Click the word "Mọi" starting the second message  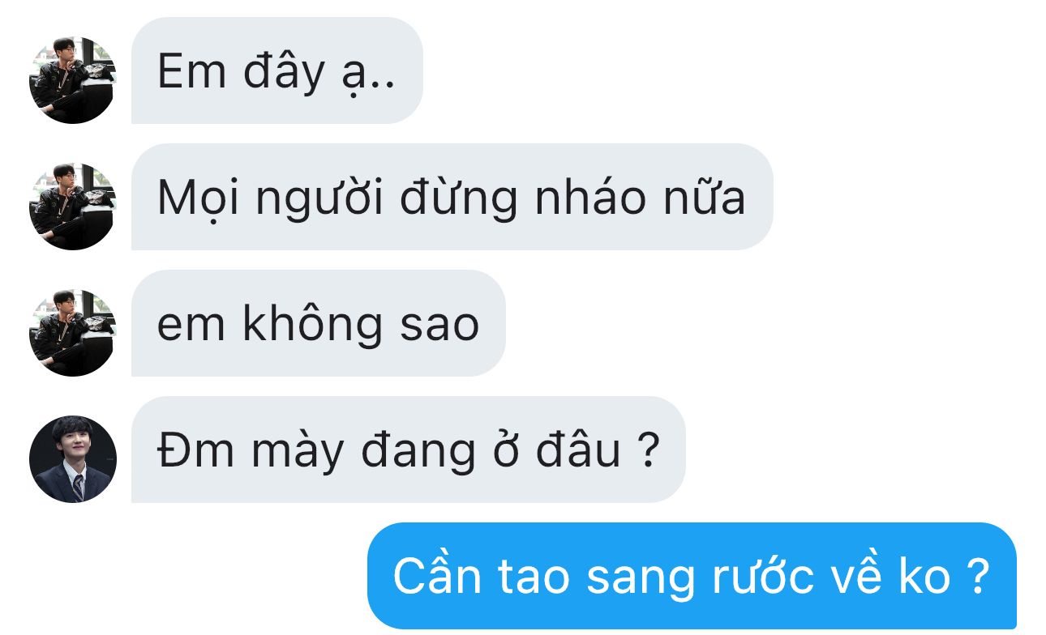pos(199,198)
